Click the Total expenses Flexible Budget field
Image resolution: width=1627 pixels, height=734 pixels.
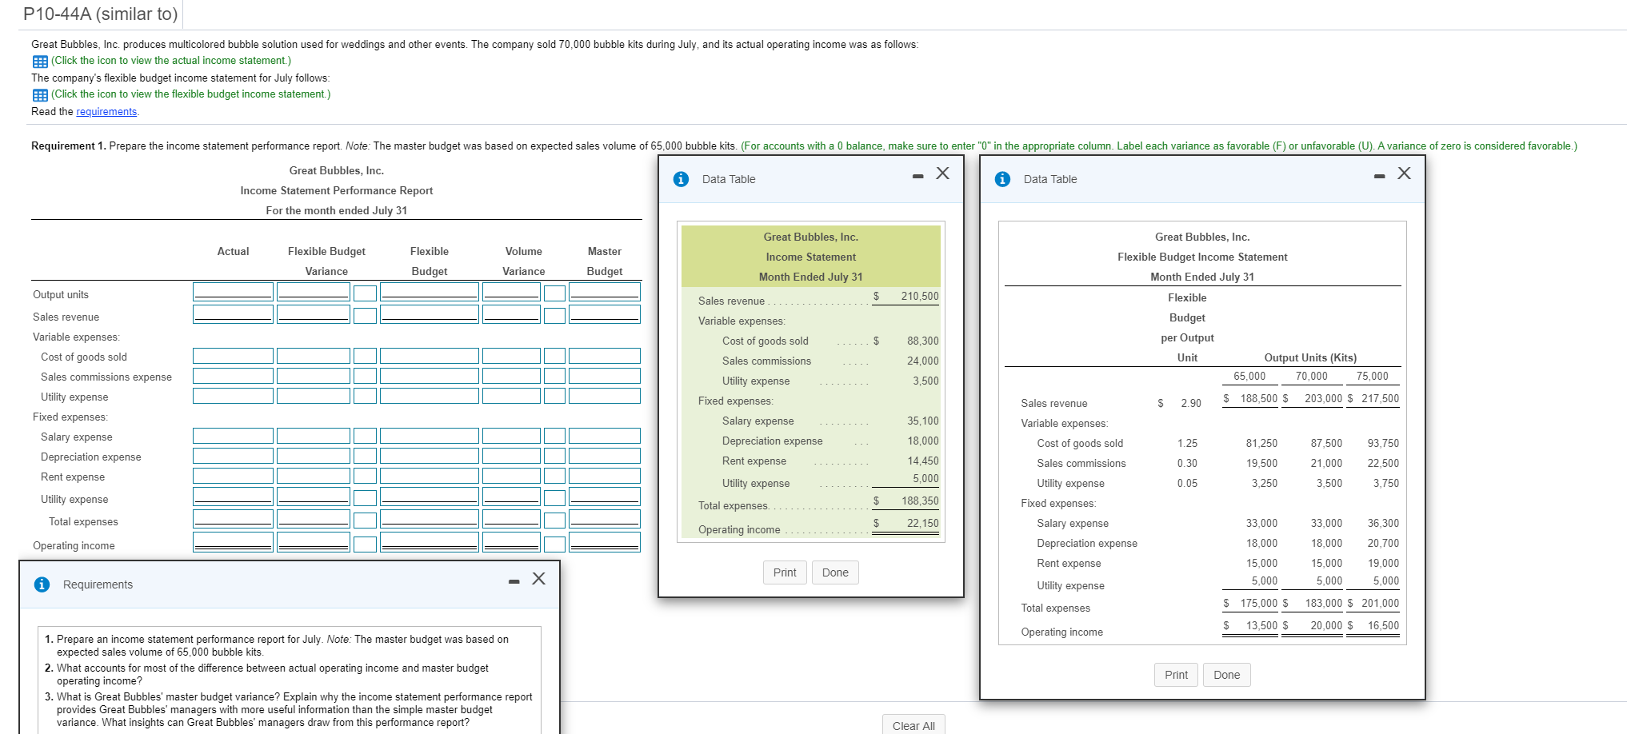tap(430, 519)
